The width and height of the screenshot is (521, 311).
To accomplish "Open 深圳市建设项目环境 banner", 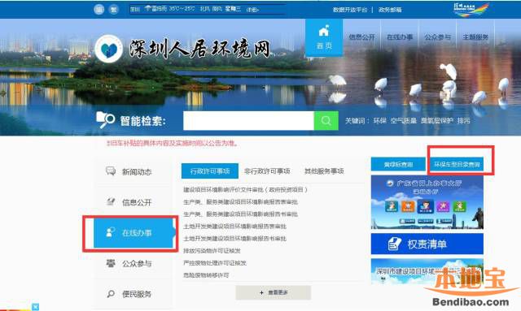I will 427,271.
